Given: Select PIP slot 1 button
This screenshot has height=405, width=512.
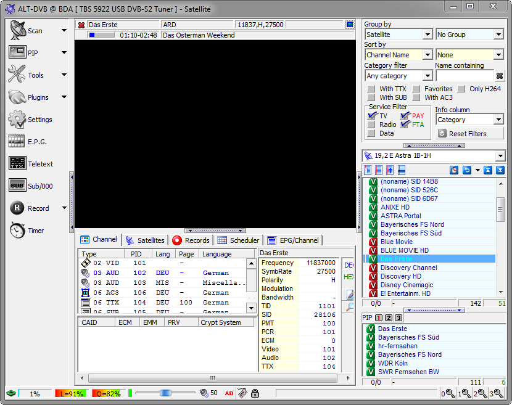Looking at the screenshot, I should click(x=379, y=318).
